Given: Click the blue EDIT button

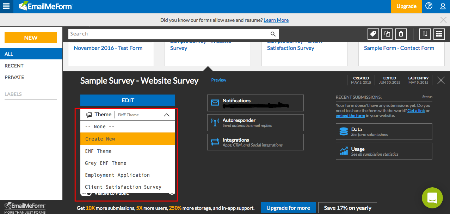Looking at the screenshot, I should pyautogui.click(x=128, y=100).
